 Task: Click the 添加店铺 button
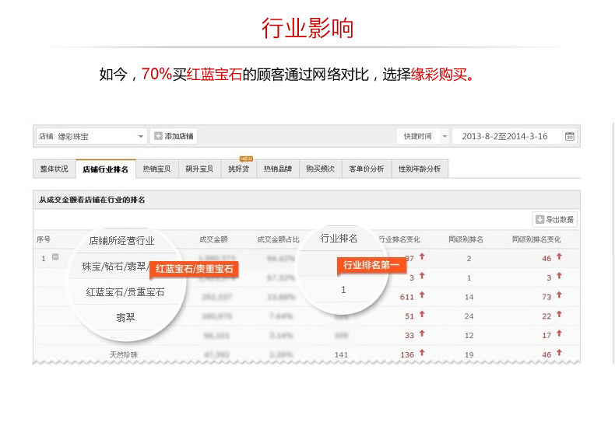(x=174, y=136)
